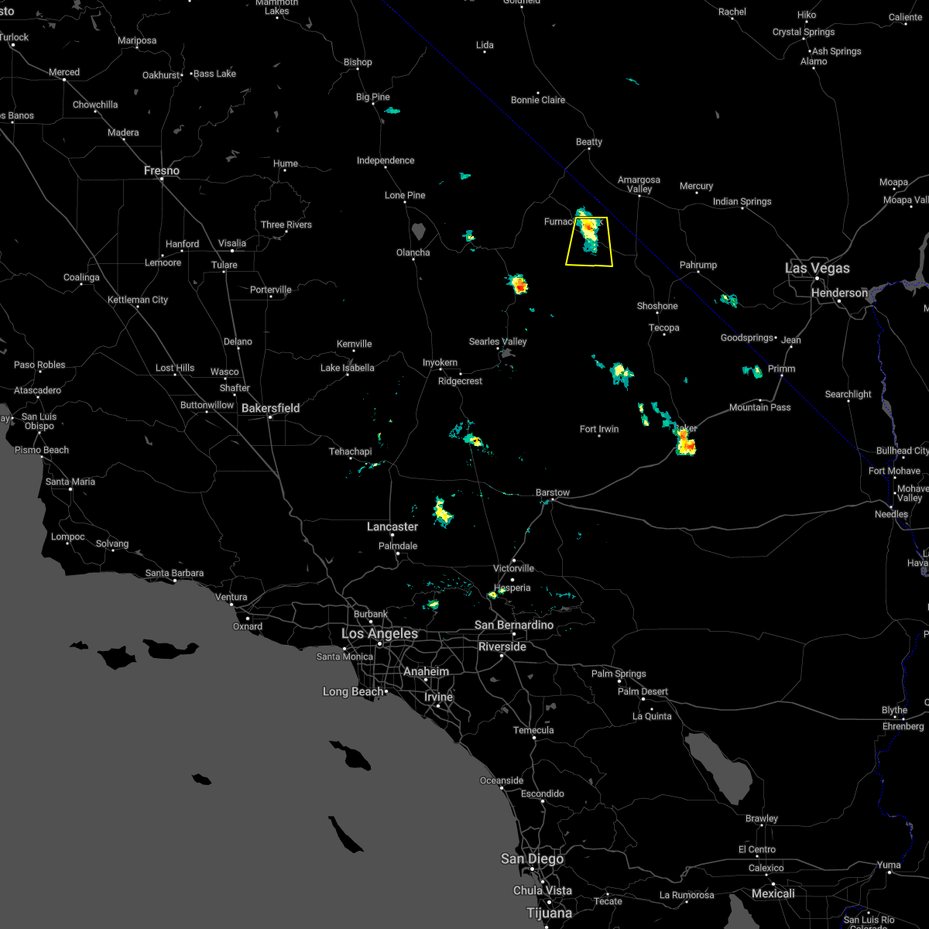This screenshot has height=929, width=929.
Task: Click the Palmdale label
Action: [x=398, y=546]
